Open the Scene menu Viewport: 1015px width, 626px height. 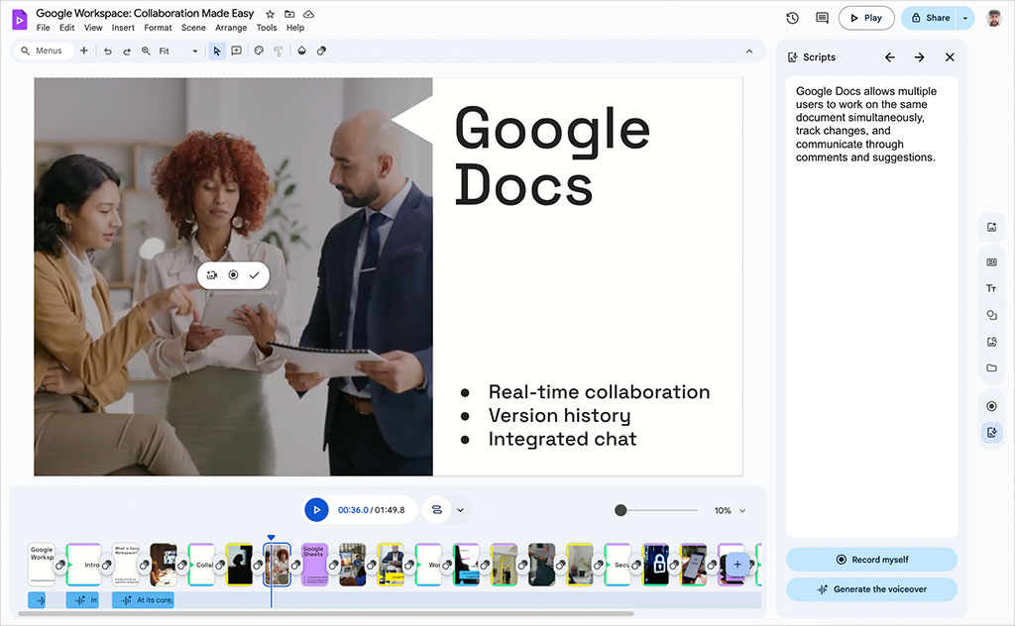pos(193,28)
